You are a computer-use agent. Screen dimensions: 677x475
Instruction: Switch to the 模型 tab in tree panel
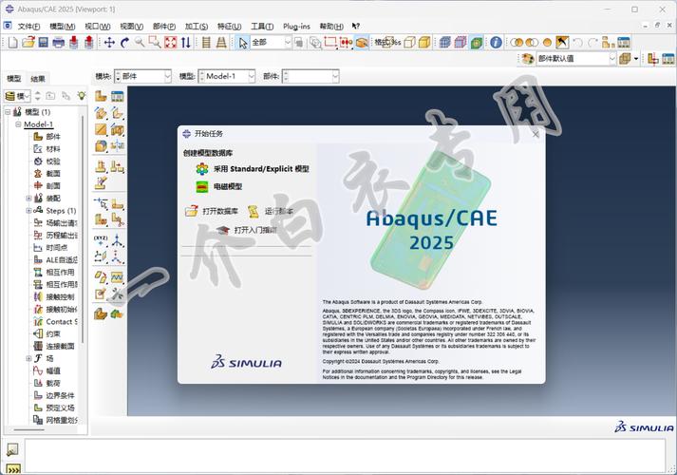(x=14, y=79)
